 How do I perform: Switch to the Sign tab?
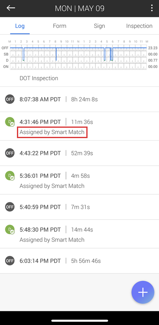point(100,26)
